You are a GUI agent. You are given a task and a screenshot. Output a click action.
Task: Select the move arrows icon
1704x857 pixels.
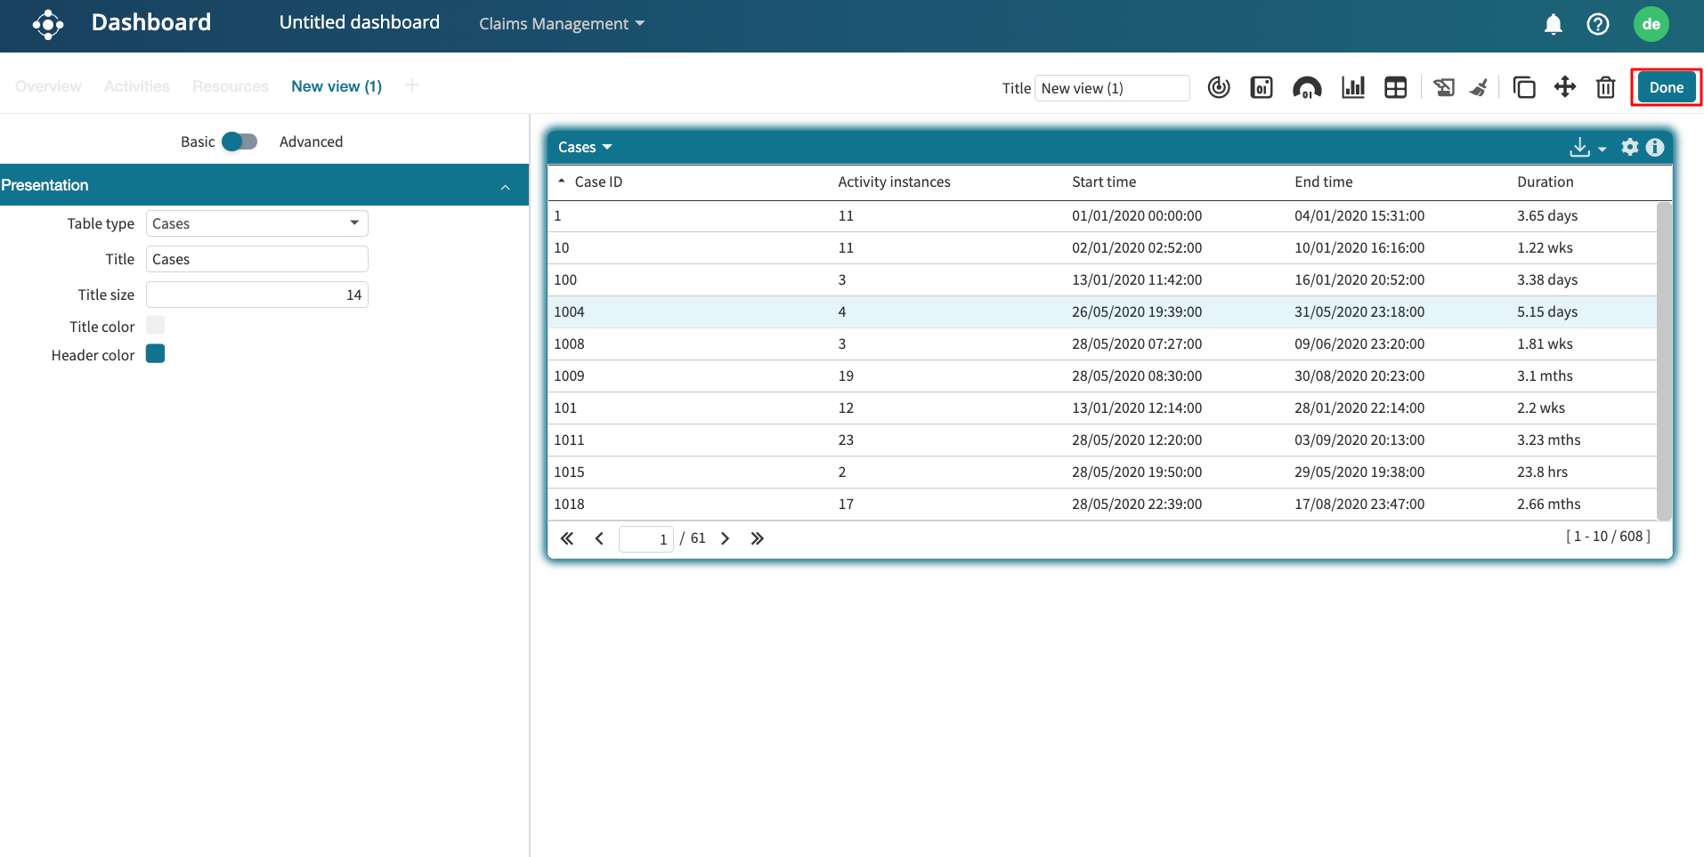tap(1564, 87)
